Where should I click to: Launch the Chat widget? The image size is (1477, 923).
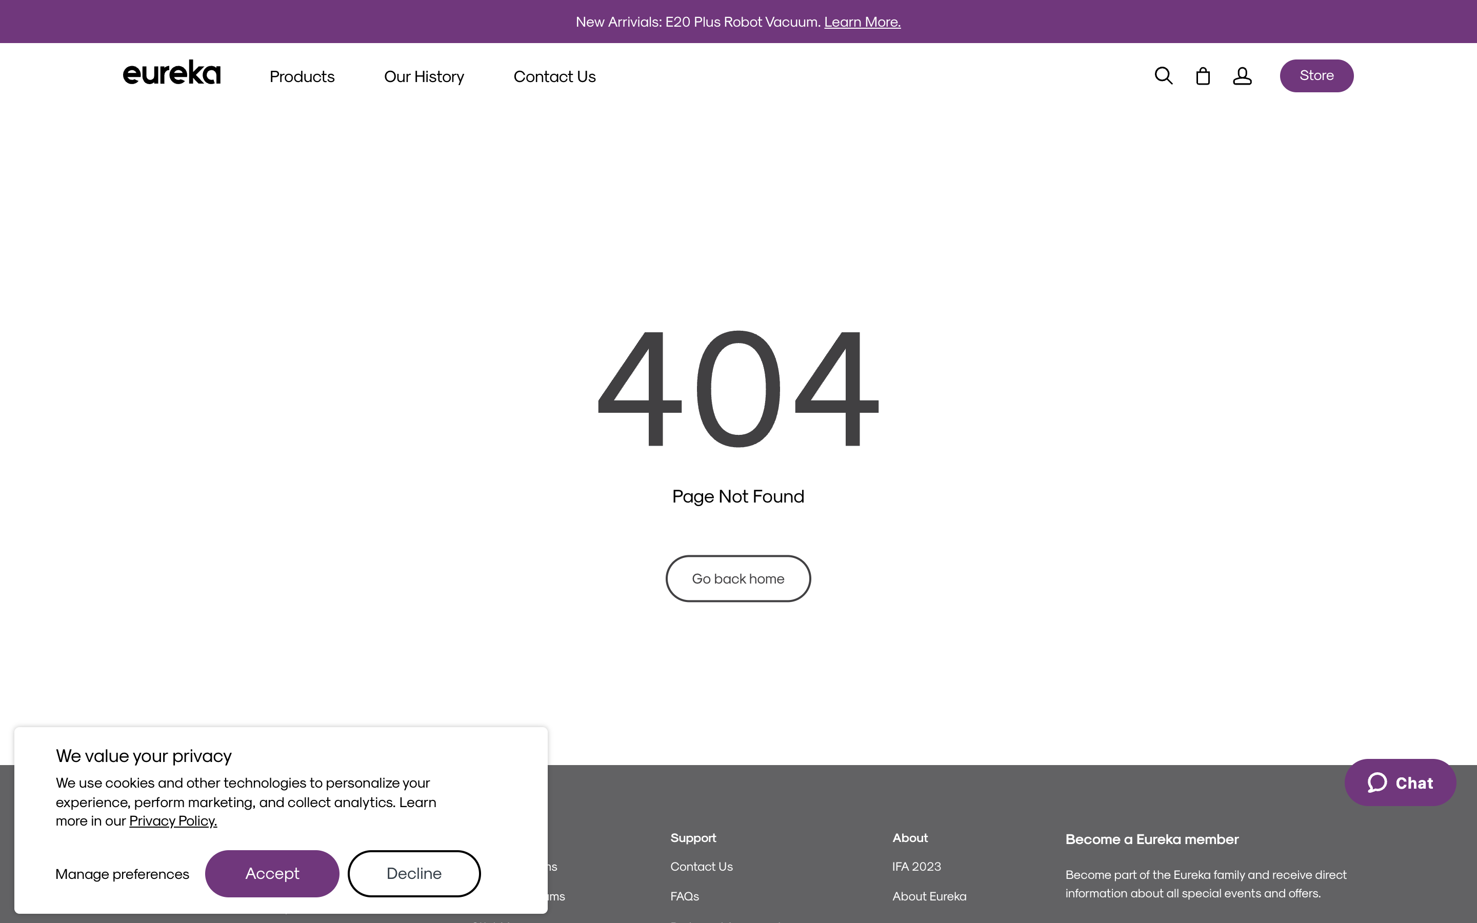(1400, 782)
